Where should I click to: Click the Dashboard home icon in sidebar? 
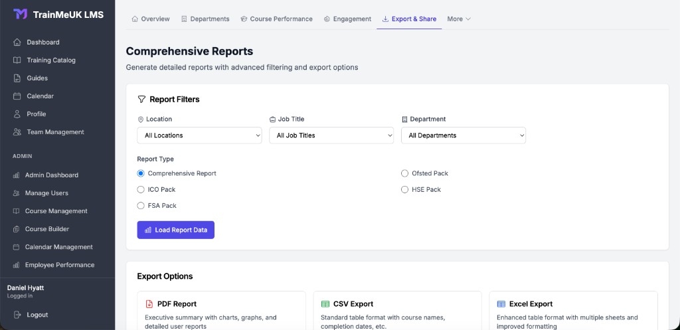point(17,42)
